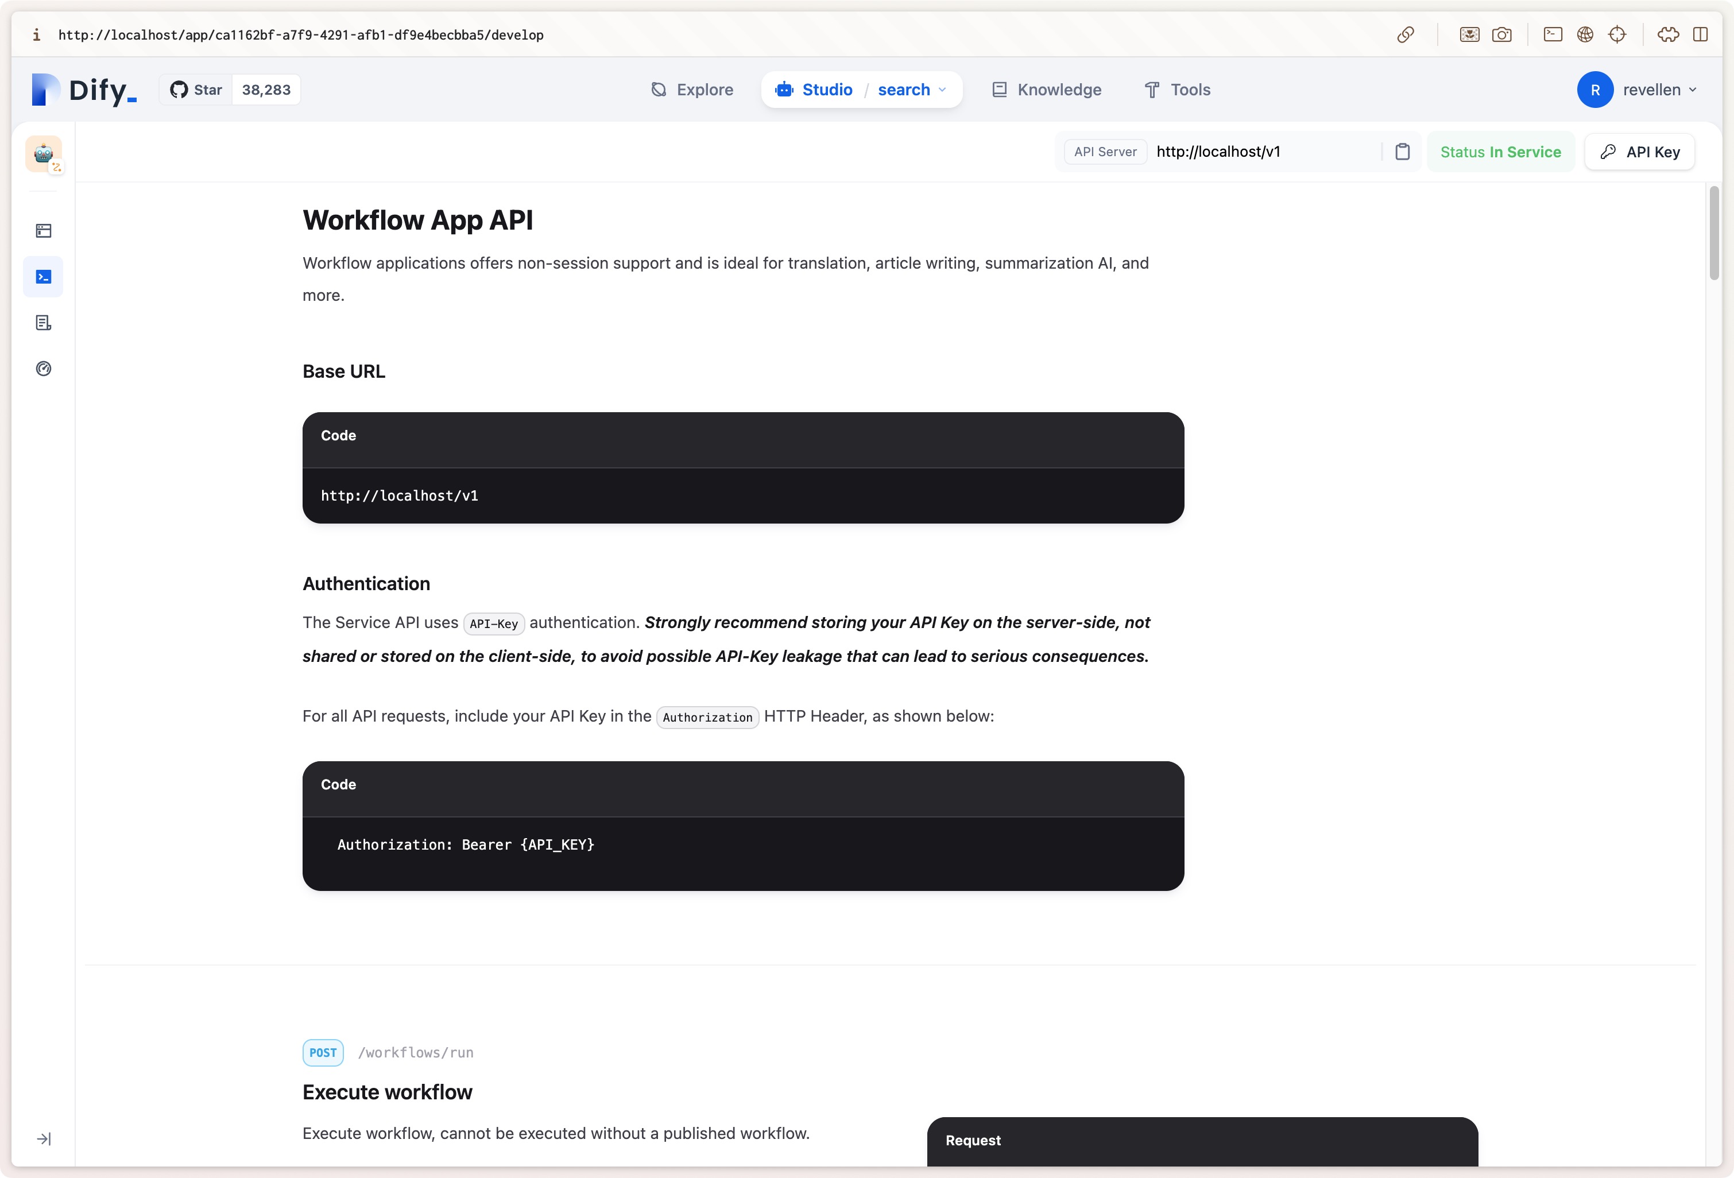
Task: Click the GitHub Star button
Action: (x=196, y=90)
